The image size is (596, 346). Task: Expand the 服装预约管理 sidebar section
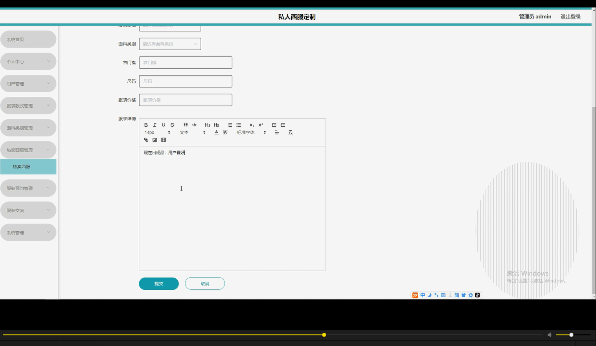[28, 188]
